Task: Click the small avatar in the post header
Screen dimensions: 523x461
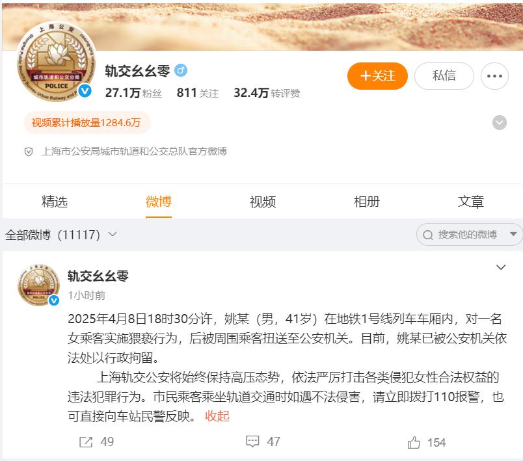Action: pos(38,285)
